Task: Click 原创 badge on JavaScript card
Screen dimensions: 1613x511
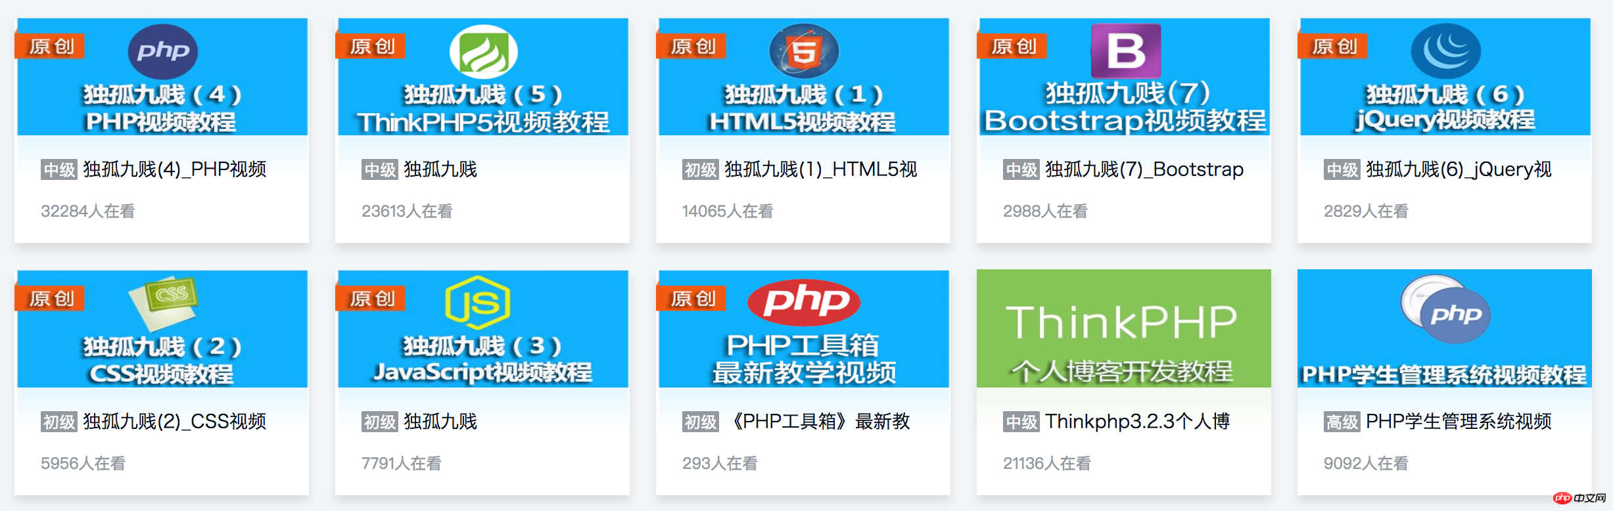Action: click(x=371, y=298)
